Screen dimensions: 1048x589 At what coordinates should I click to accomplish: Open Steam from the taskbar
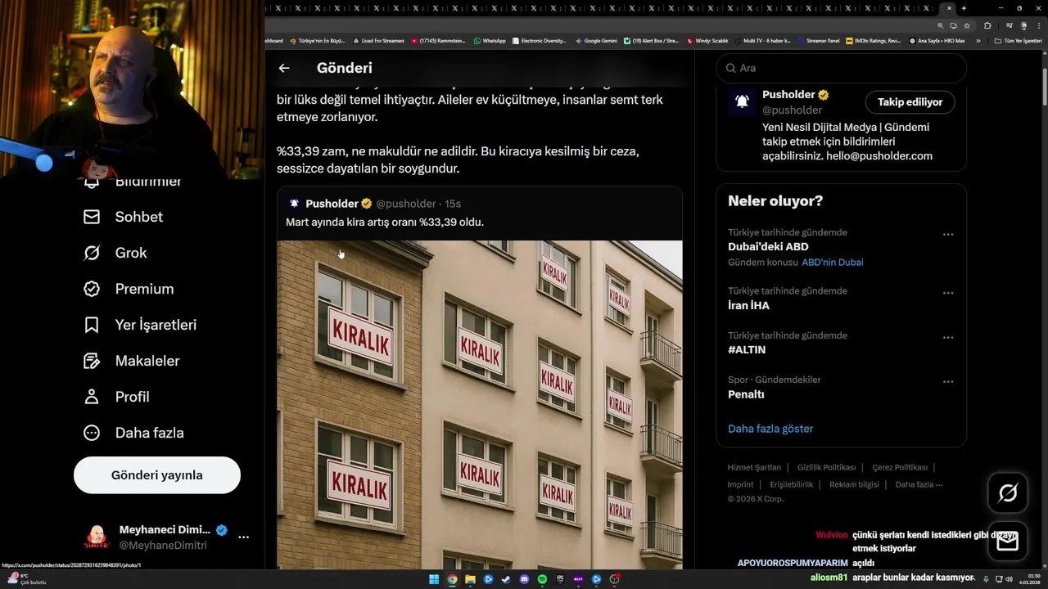tap(506, 579)
